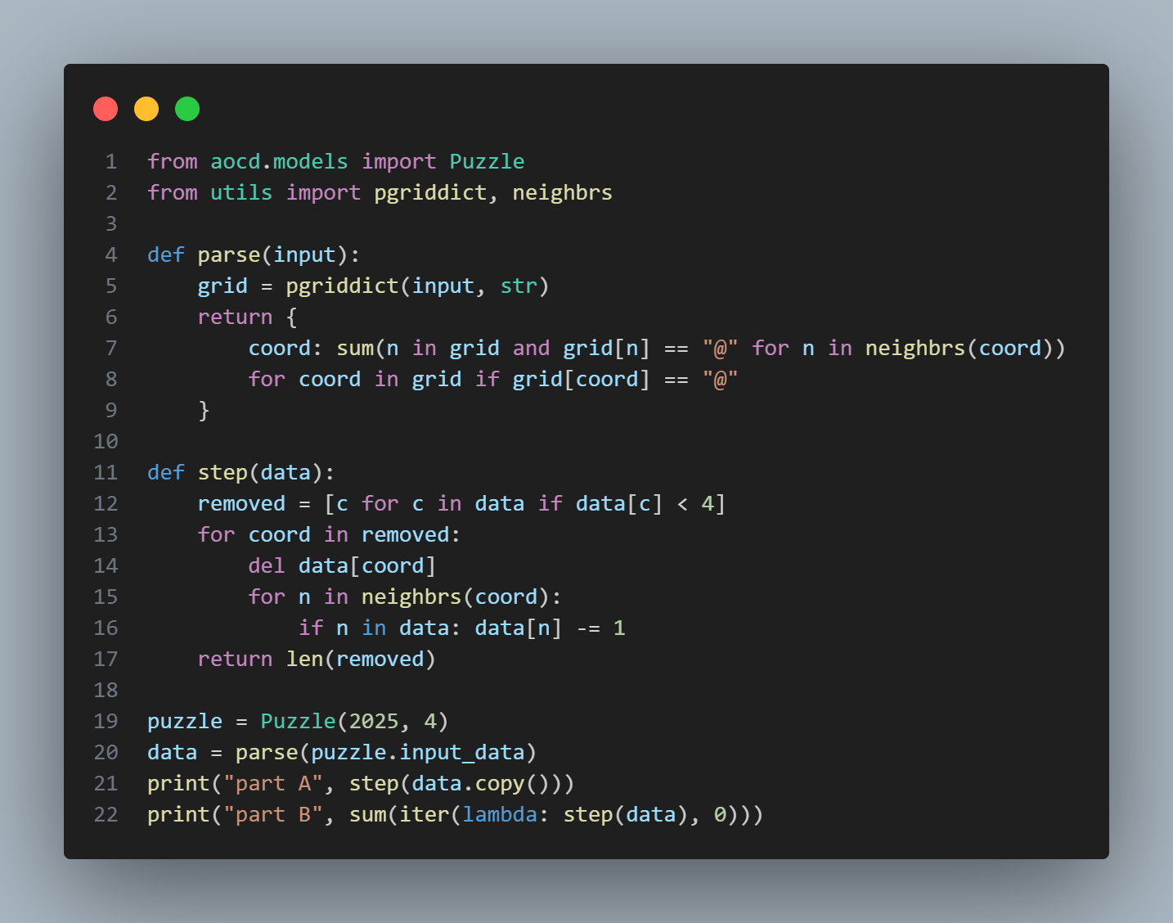This screenshot has width=1173, height=923.
Task: Click the "part A" string on line 21
Action: [x=273, y=784]
